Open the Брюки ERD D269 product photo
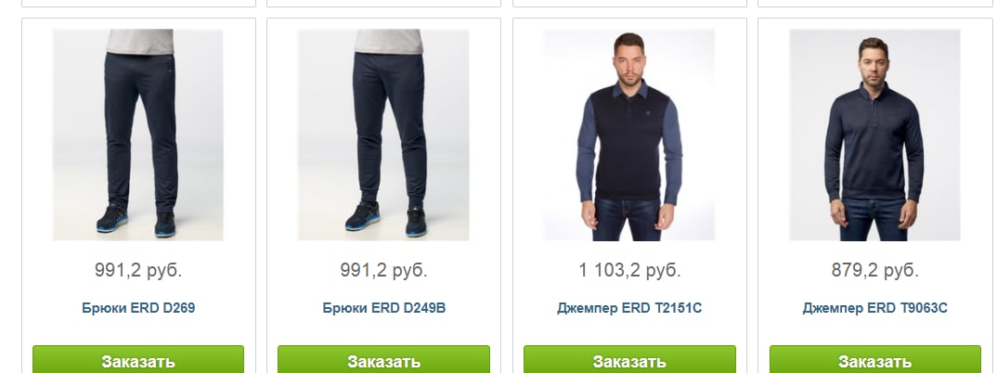The image size is (997, 373). coord(138,135)
